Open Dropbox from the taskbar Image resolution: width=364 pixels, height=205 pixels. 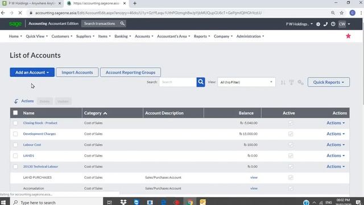[123, 202]
